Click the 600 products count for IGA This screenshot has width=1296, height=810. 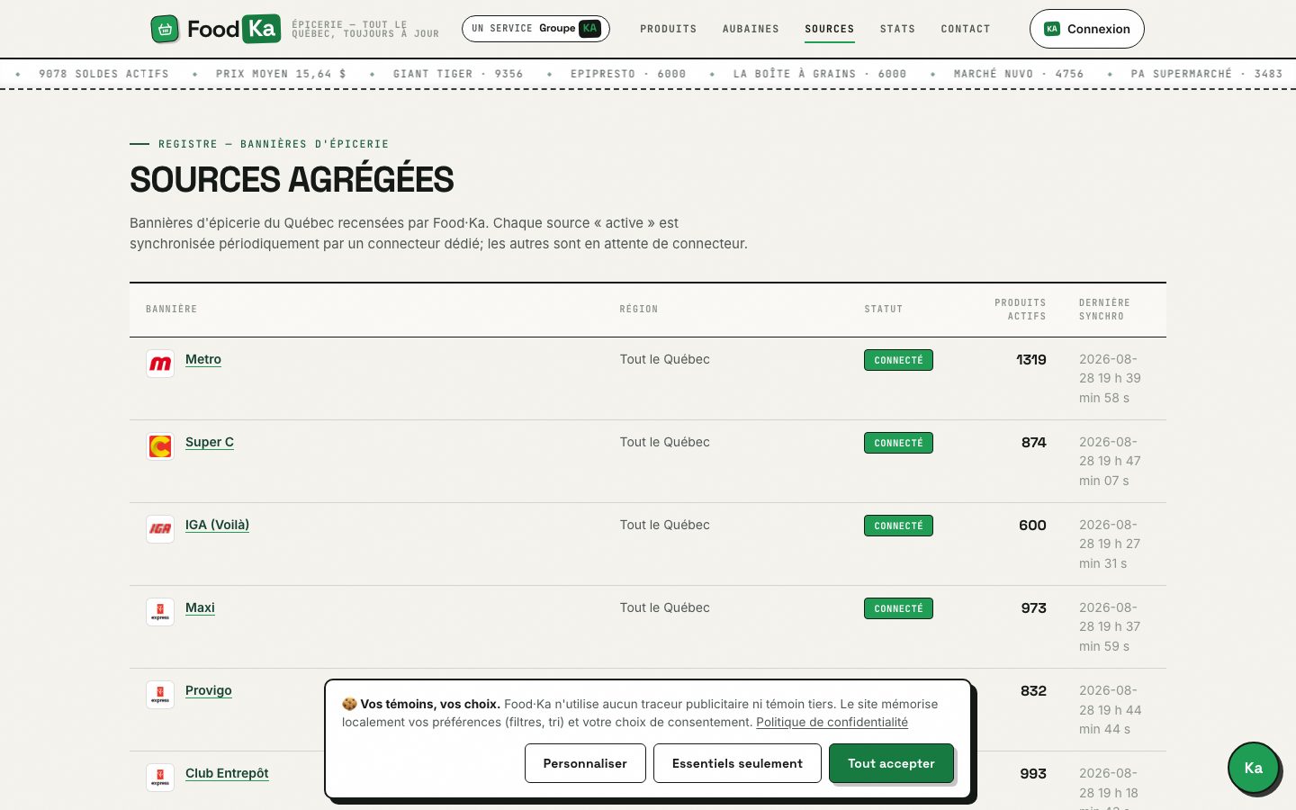click(x=1032, y=525)
